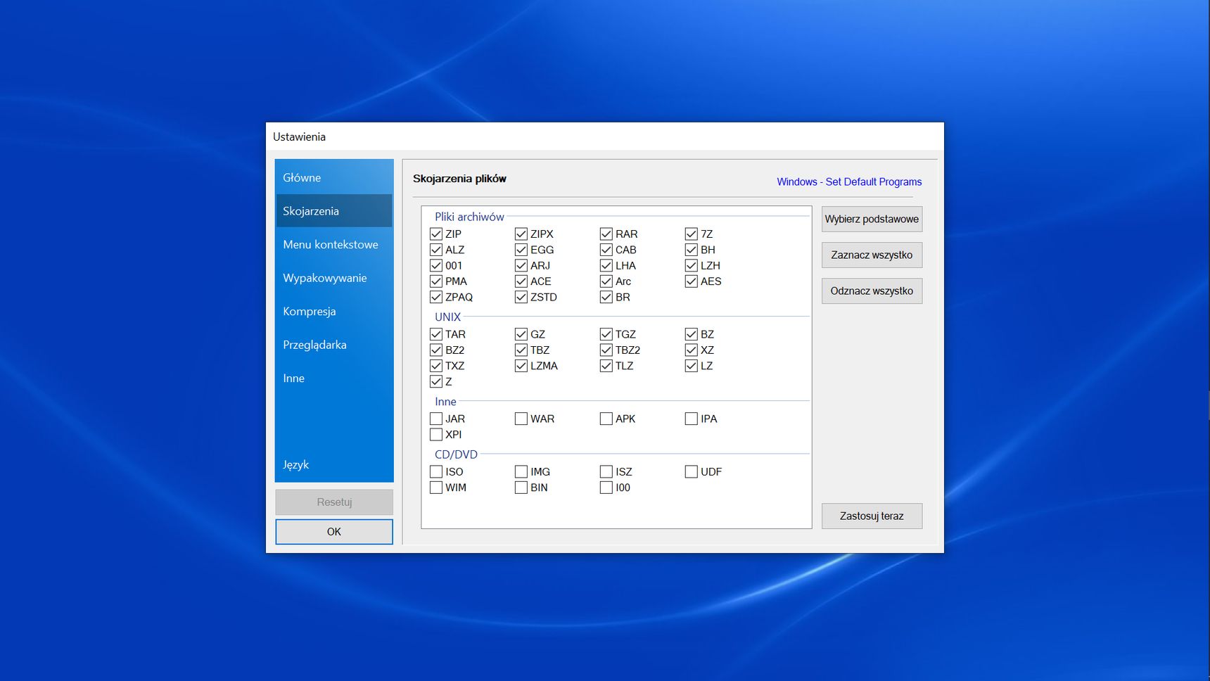This screenshot has width=1210, height=681.
Task: Toggle the LZMA checkbox
Action: [521, 366]
